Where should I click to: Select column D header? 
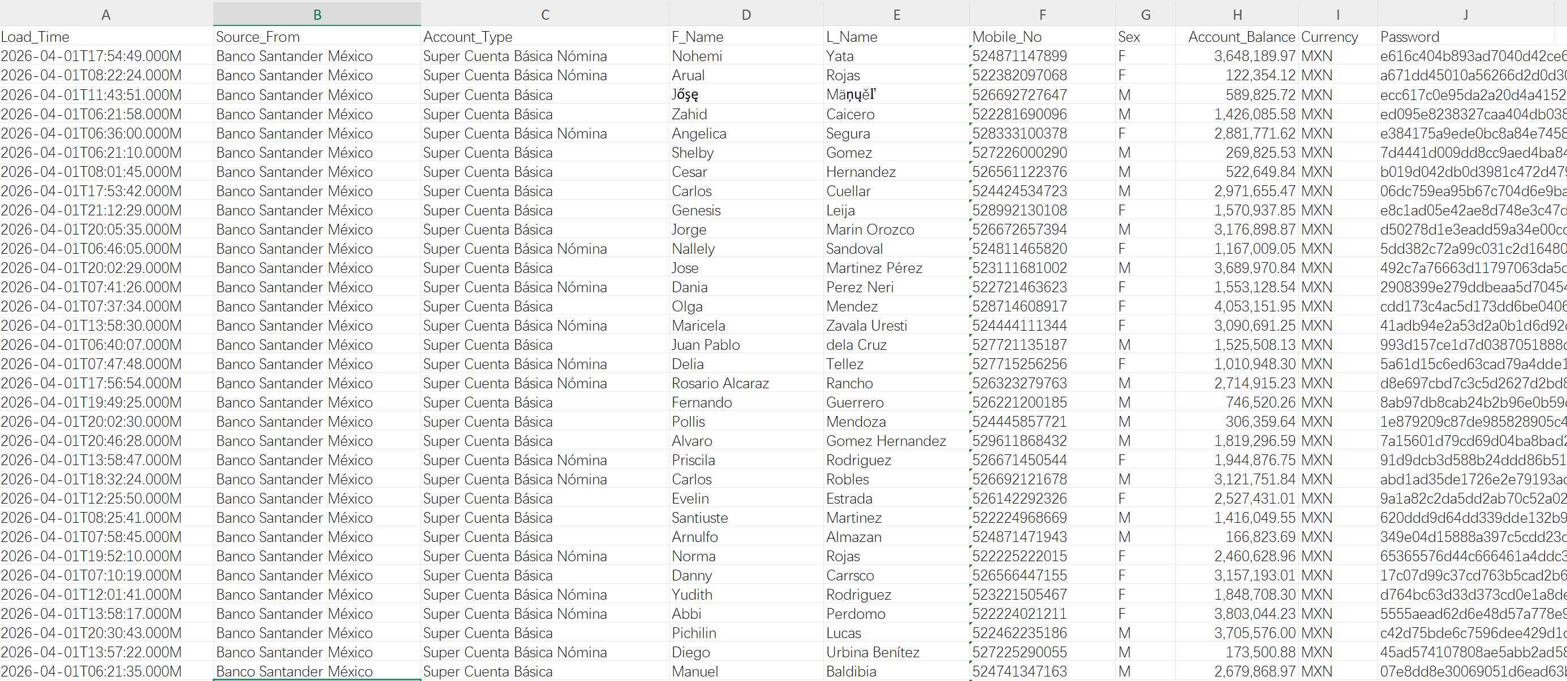[x=746, y=15]
